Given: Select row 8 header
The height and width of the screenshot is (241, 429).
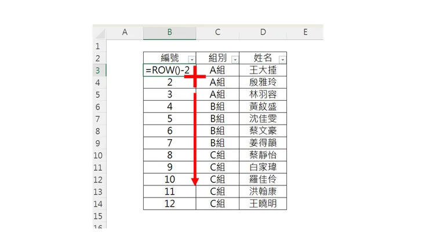Looking at the screenshot, I should [x=99, y=131].
